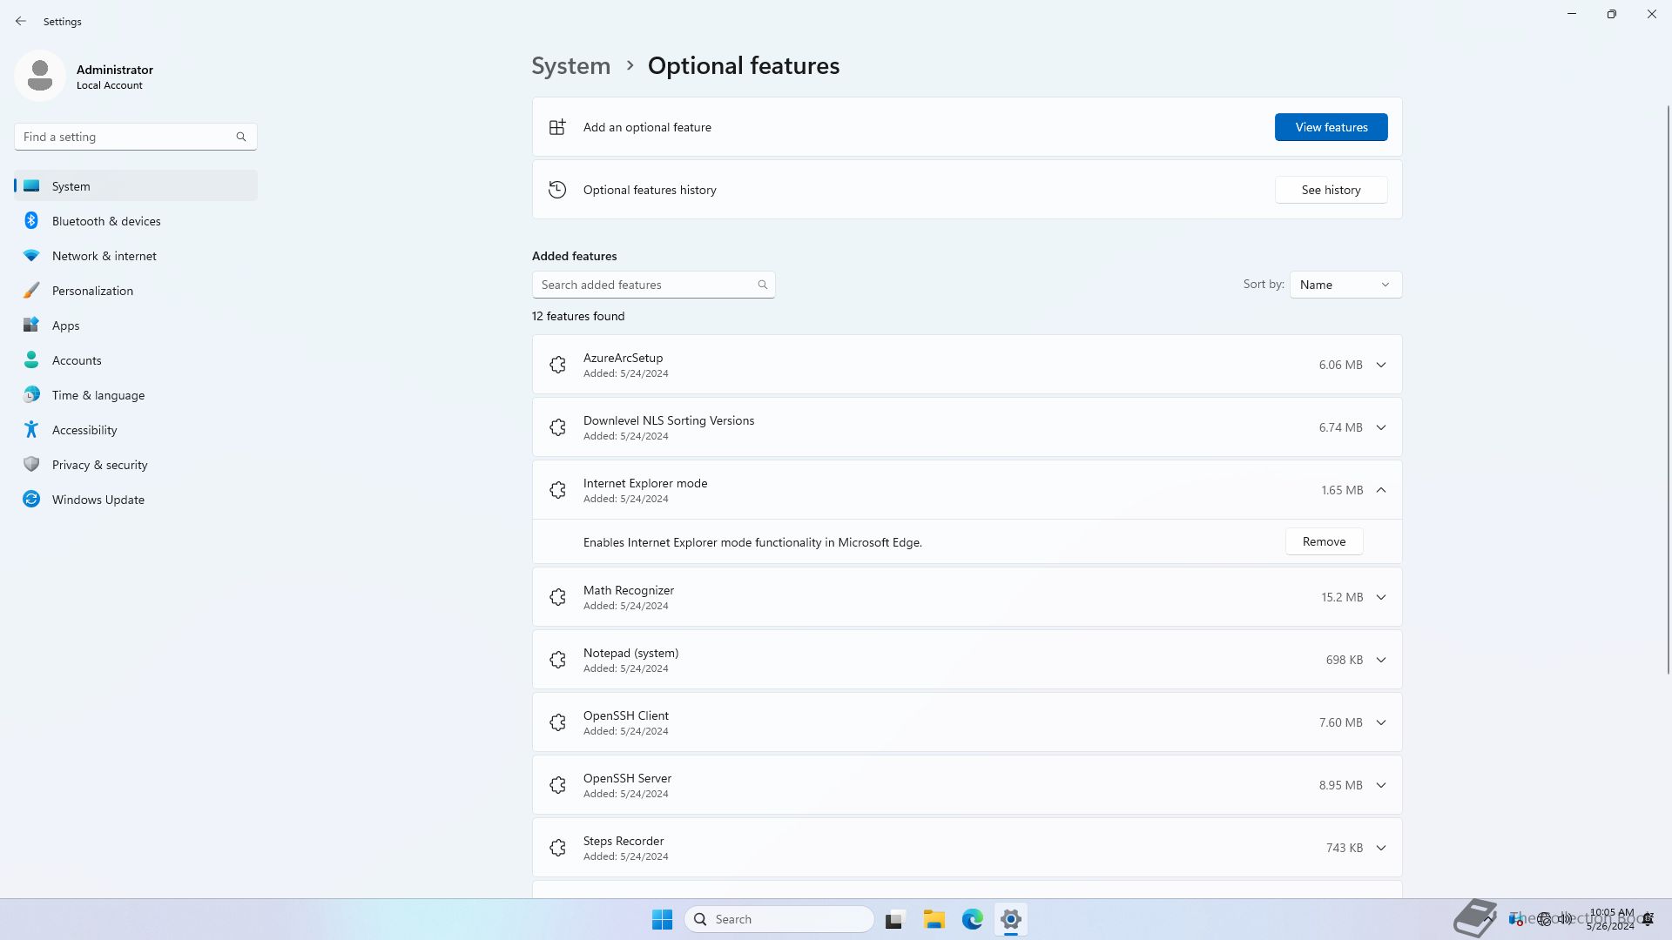Remove Internet Explorer mode feature

(1324, 541)
